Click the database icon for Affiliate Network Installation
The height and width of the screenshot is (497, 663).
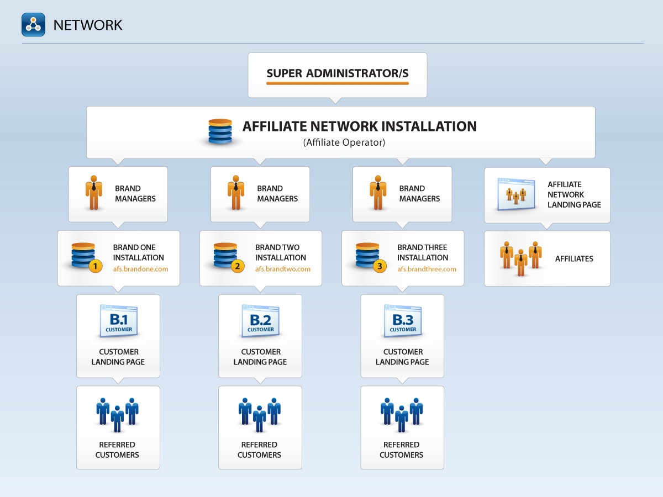tap(220, 131)
